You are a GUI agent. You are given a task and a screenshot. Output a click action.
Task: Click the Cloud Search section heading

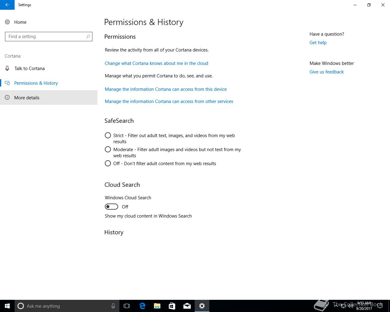[x=122, y=185]
